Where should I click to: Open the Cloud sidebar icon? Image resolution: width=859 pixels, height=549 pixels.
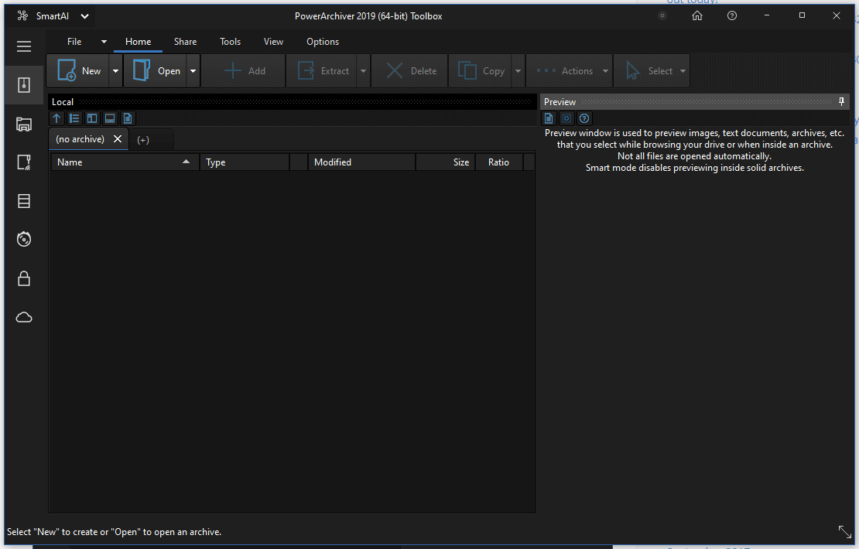point(23,318)
